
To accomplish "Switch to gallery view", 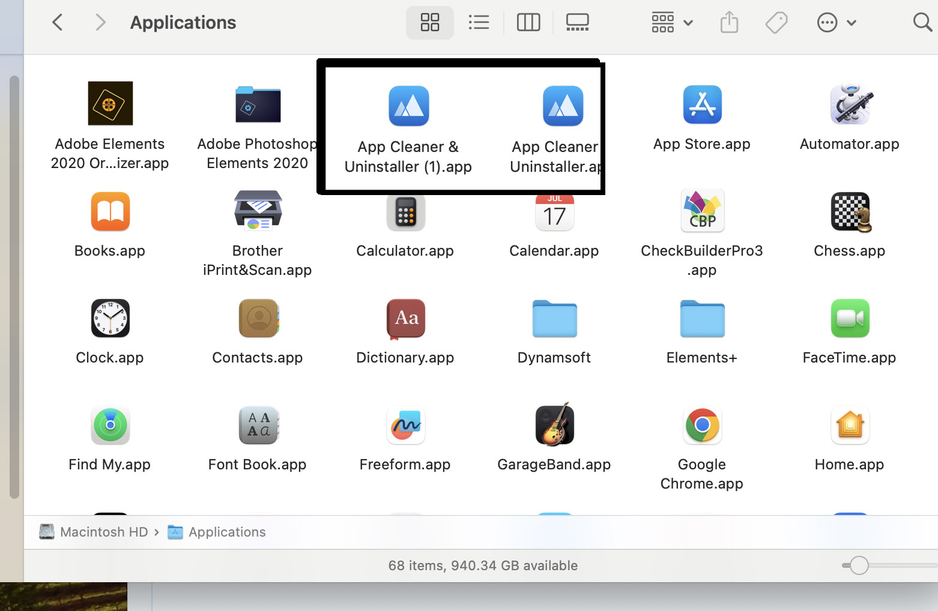I will point(577,23).
